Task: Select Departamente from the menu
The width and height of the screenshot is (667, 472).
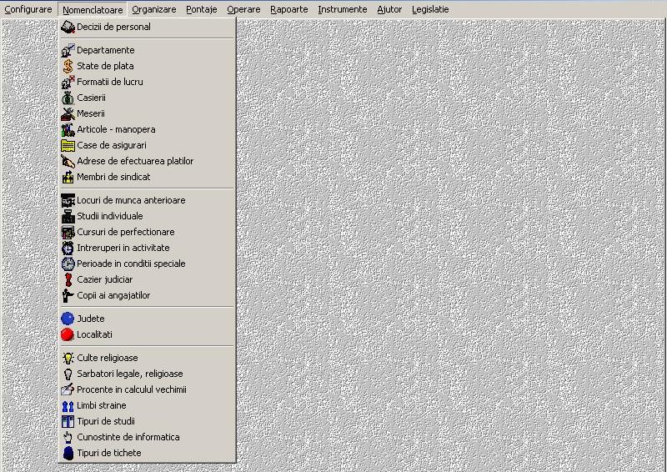Action: click(x=105, y=50)
